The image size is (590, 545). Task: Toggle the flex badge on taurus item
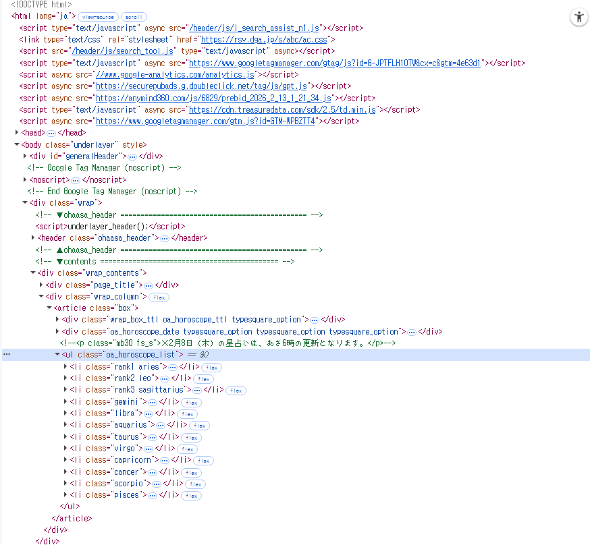192,438
